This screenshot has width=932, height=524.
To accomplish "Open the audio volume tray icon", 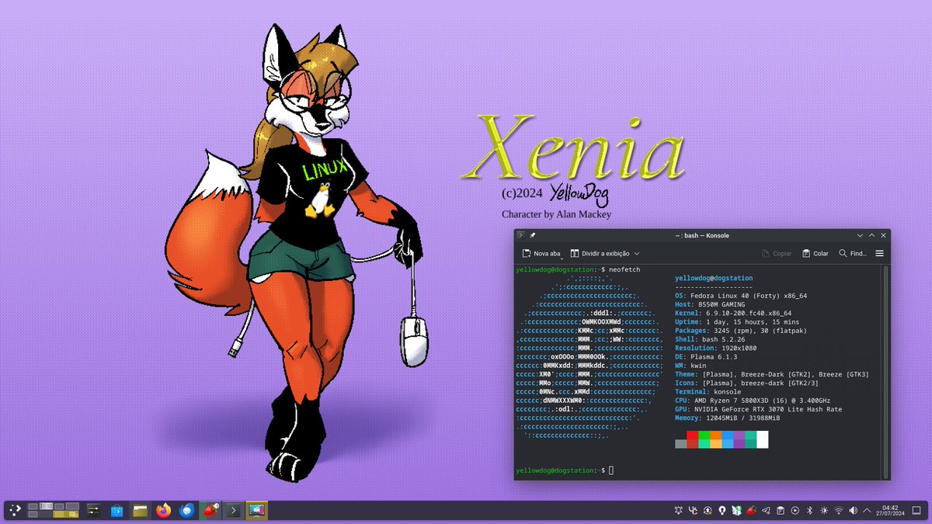I will coord(853,510).
